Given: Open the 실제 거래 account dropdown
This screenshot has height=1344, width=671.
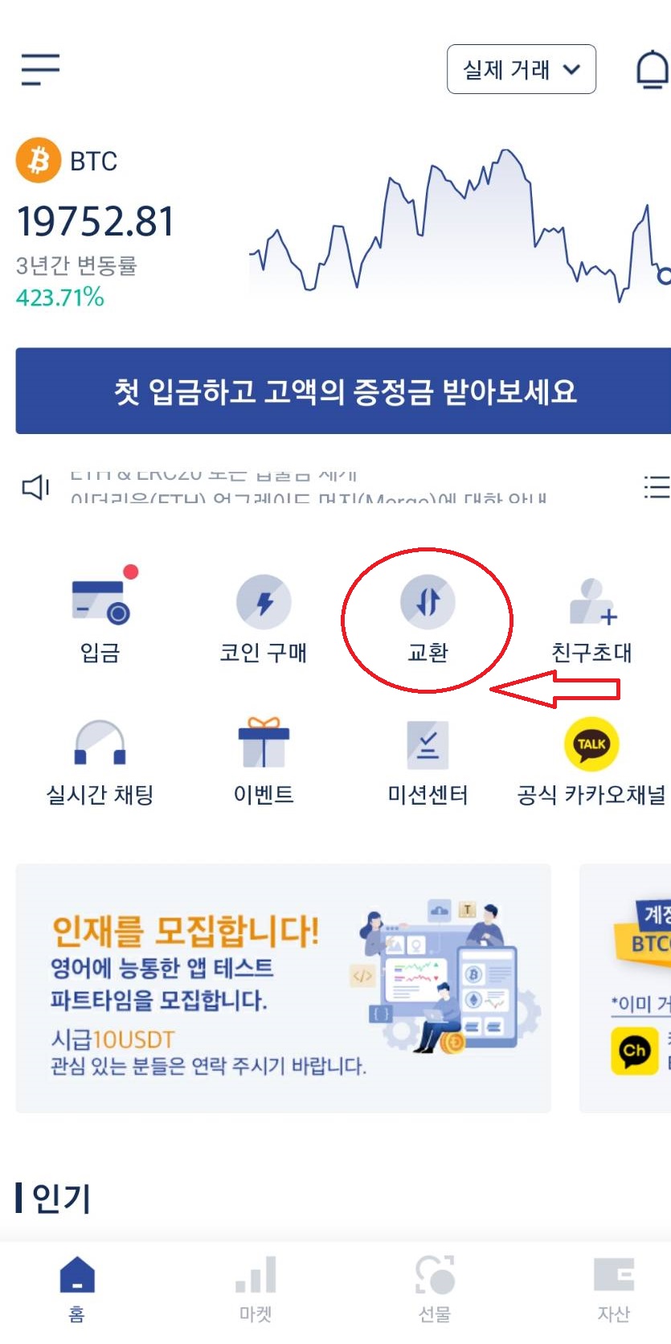Looking at the screenshot, I should click(521, 69).
